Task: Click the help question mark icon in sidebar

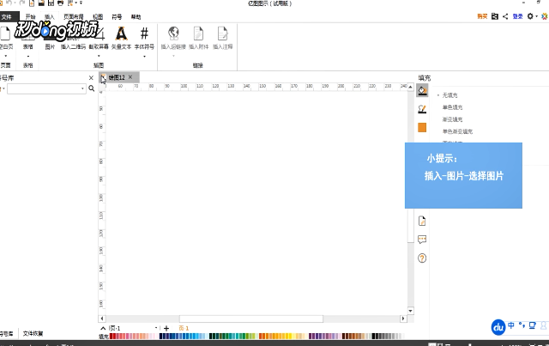Action: click(x=422, y=258)
